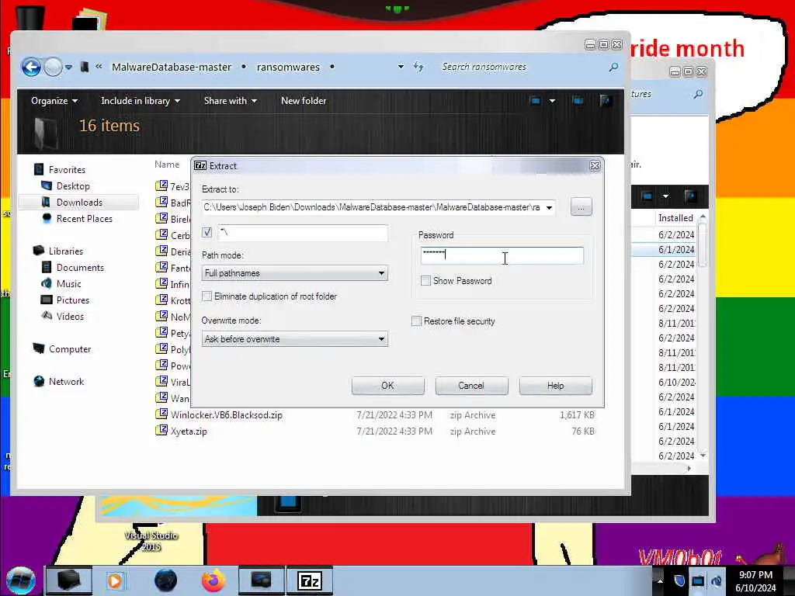Image resolution: width=795 pixels, height=596 pixels.
Task: Select Downloads in the navigation pane
Action: [79, 203]
